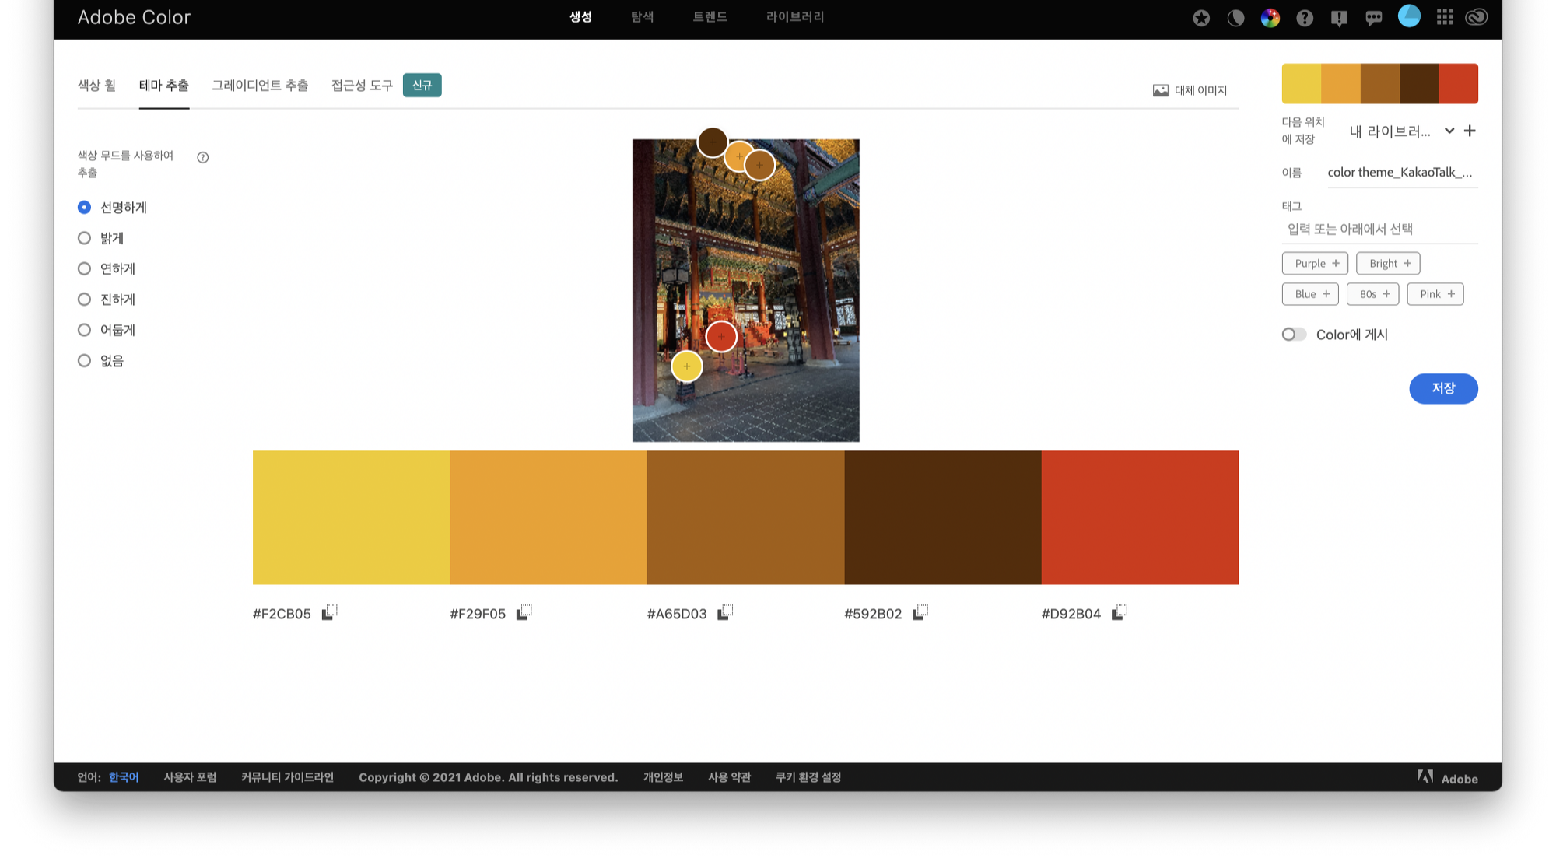Open 쿠키 환경 설정 footer link
This screenshot has width=1556, height=862.
coord(808,777)
